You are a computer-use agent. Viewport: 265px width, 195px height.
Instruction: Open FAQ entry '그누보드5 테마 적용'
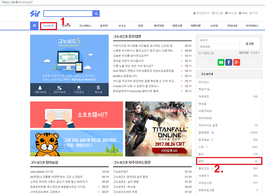point(125,192)
